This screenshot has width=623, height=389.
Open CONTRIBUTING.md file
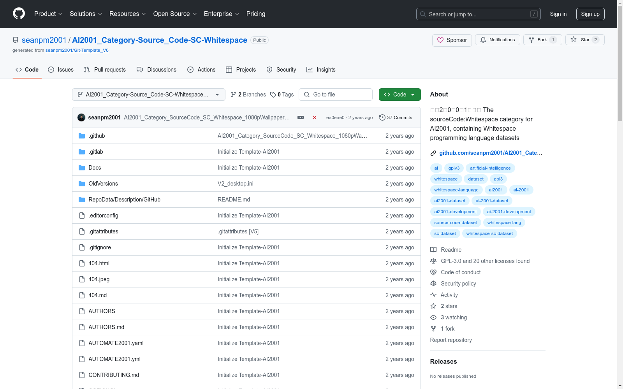coord(114,375)
